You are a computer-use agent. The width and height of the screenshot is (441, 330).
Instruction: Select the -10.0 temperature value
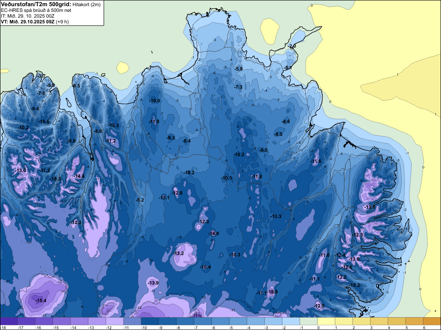pyautogui.click(x=154, y=101)
